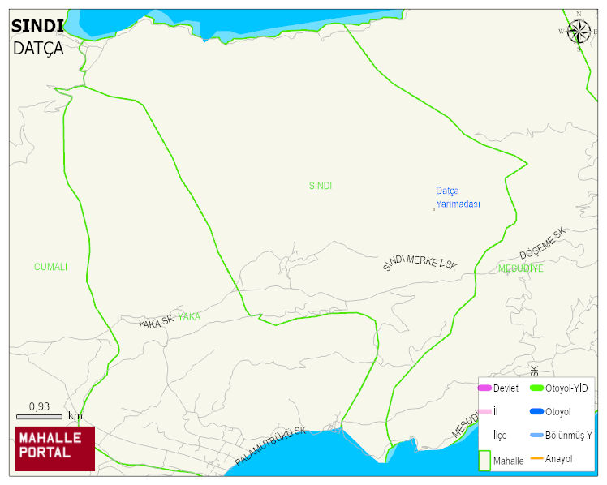Viewport: 607px width, 485px height.
Task: Click the PALAMUTBÜKÜ SK street label
Action: tap(271, 447)
